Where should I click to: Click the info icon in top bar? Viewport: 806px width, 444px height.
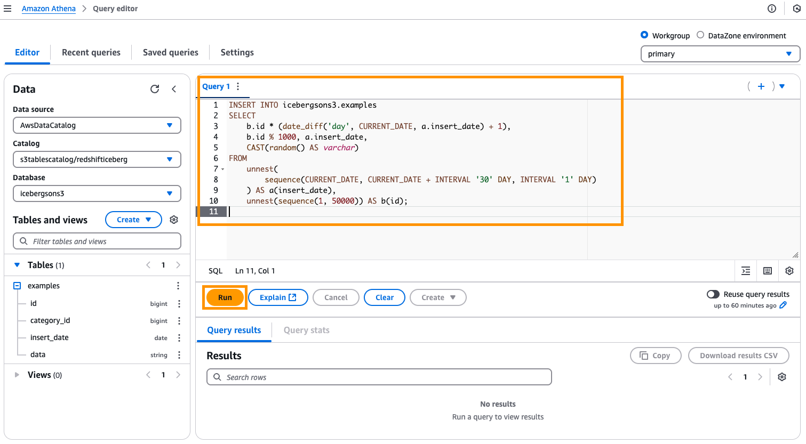[x=772, y=9]
